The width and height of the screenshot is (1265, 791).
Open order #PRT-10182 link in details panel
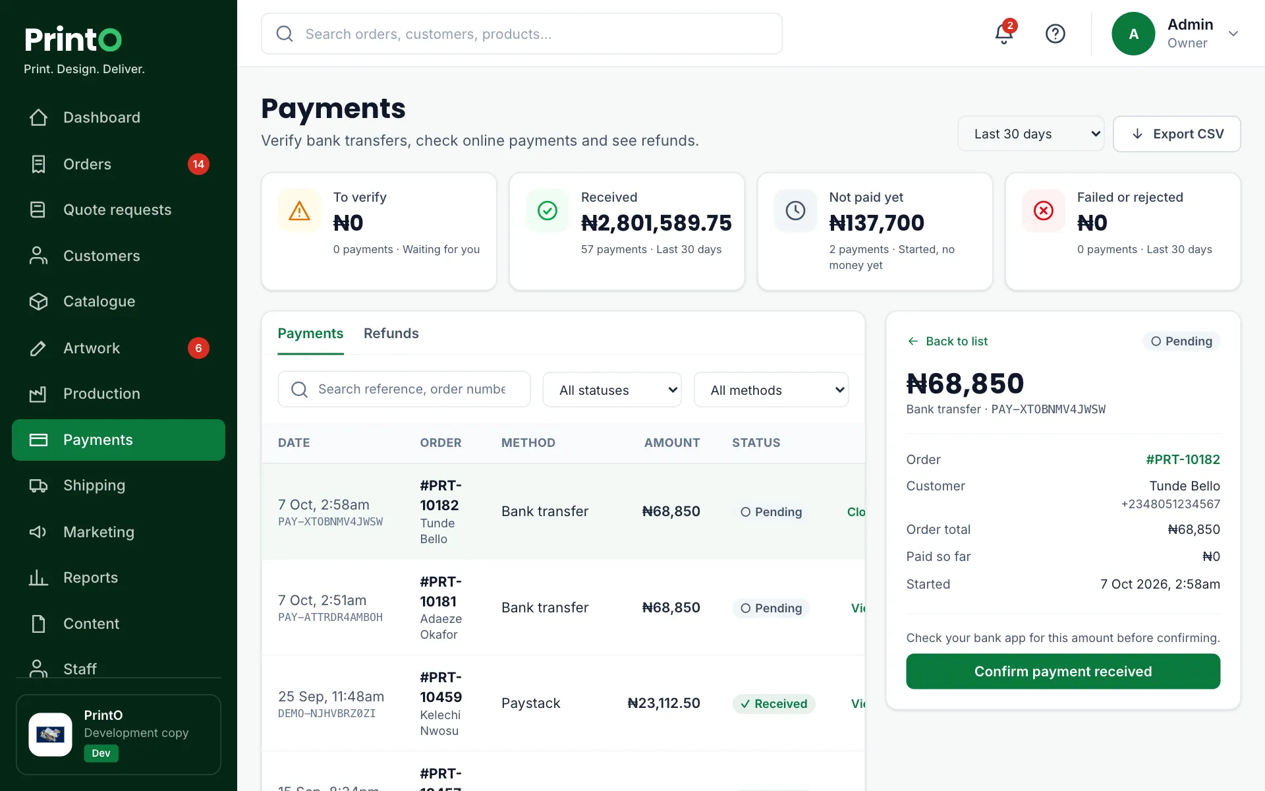(x=1183, y=459)
